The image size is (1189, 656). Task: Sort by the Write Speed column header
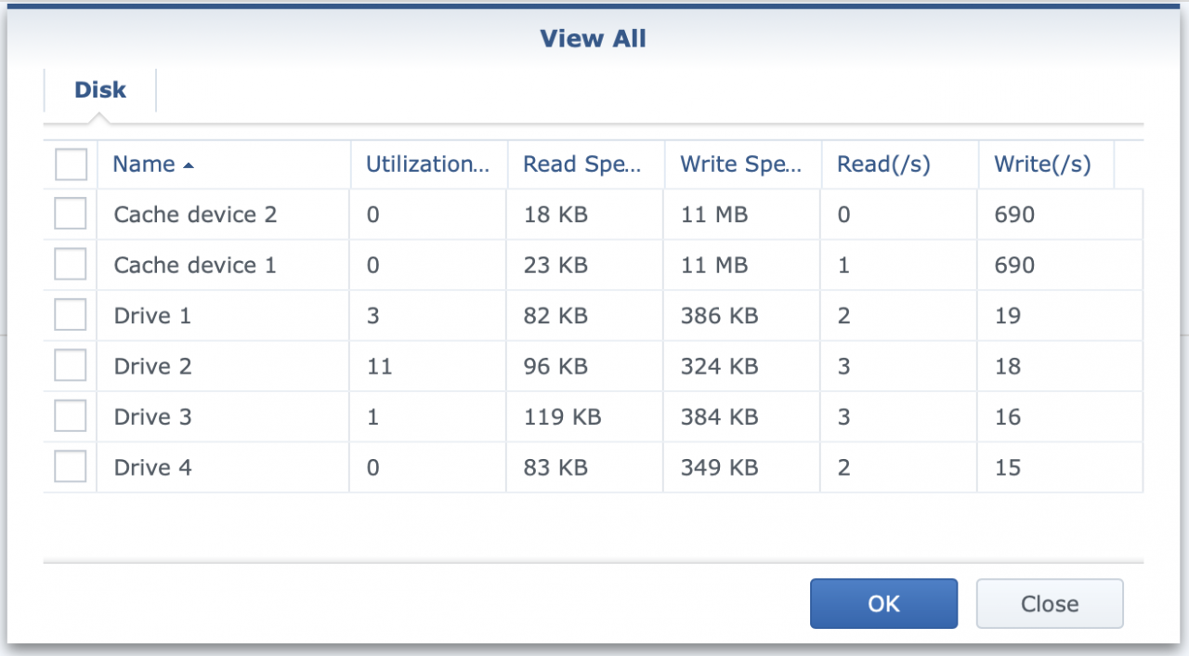[740, 164]
